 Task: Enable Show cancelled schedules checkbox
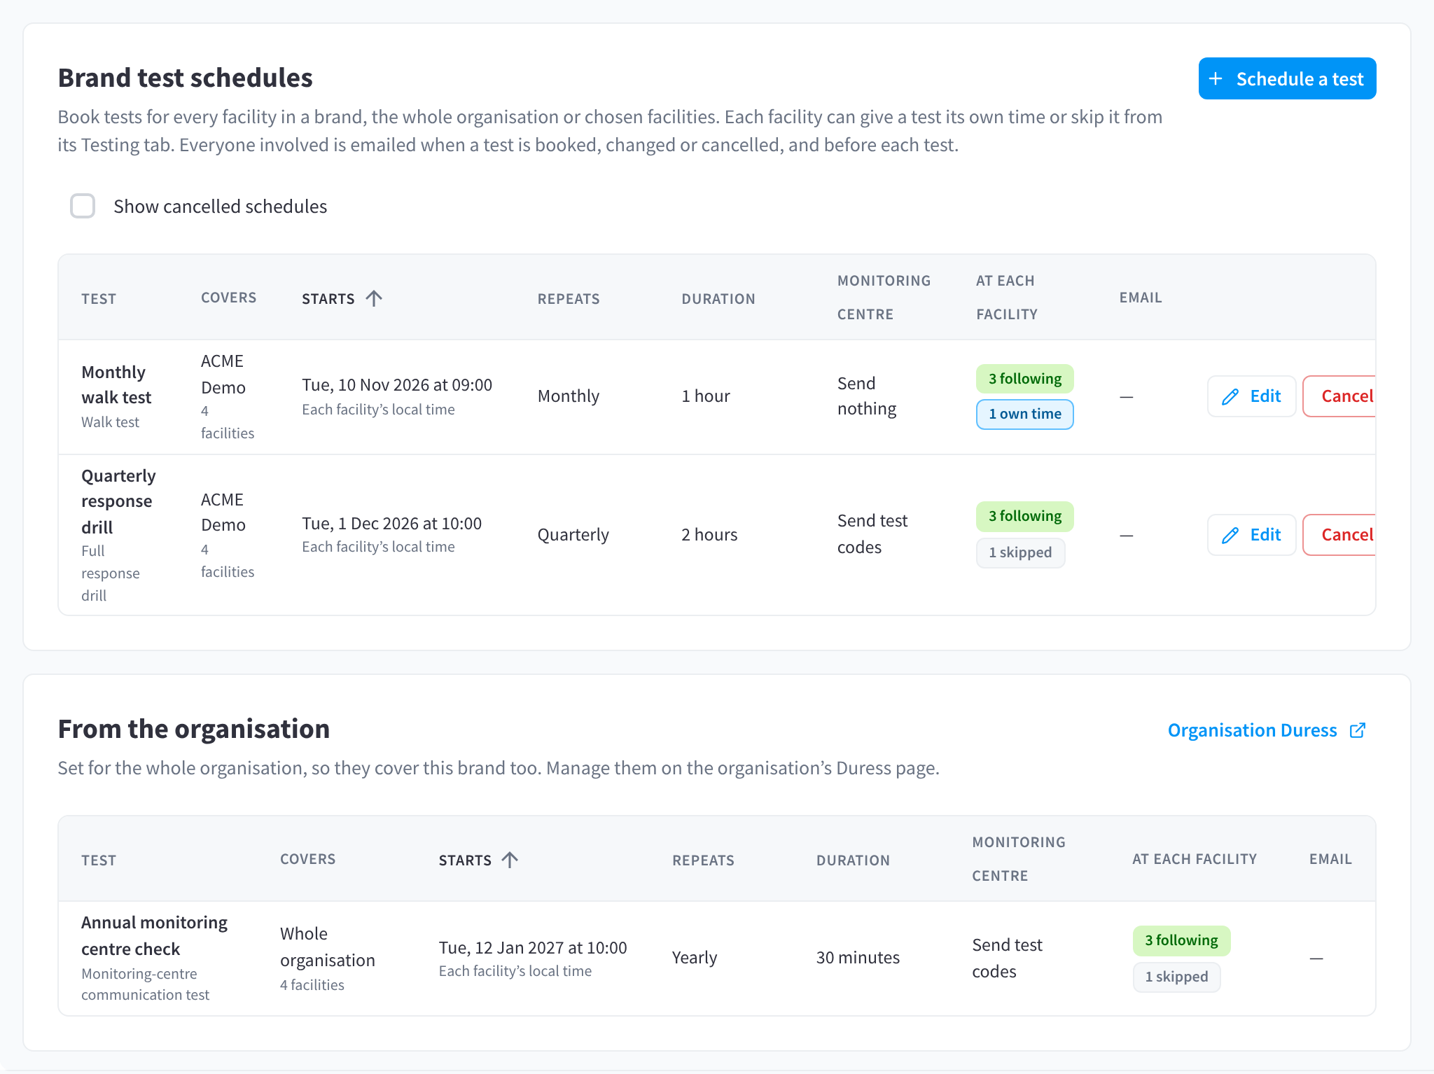click(x=83, y=206)
